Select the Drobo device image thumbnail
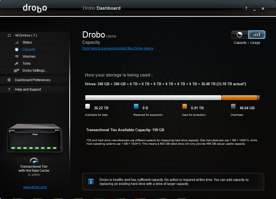276x199 pixels. pos(35,138)
